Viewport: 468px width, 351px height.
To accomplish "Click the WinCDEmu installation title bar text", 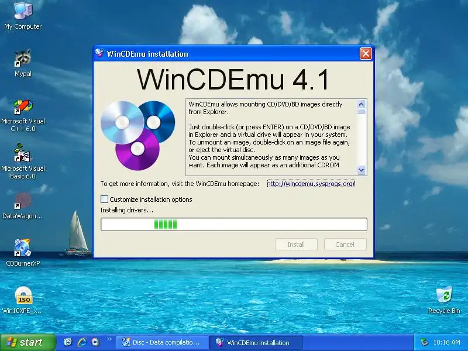I will coord(147,54).
